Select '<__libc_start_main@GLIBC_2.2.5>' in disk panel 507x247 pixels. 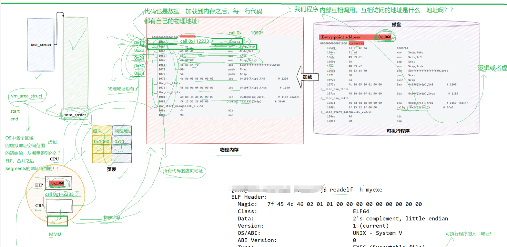tap(346, 112)
